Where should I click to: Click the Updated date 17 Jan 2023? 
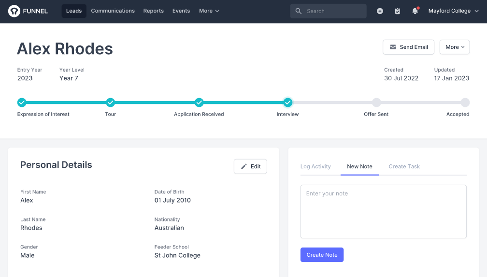click(x=452, y=78)
